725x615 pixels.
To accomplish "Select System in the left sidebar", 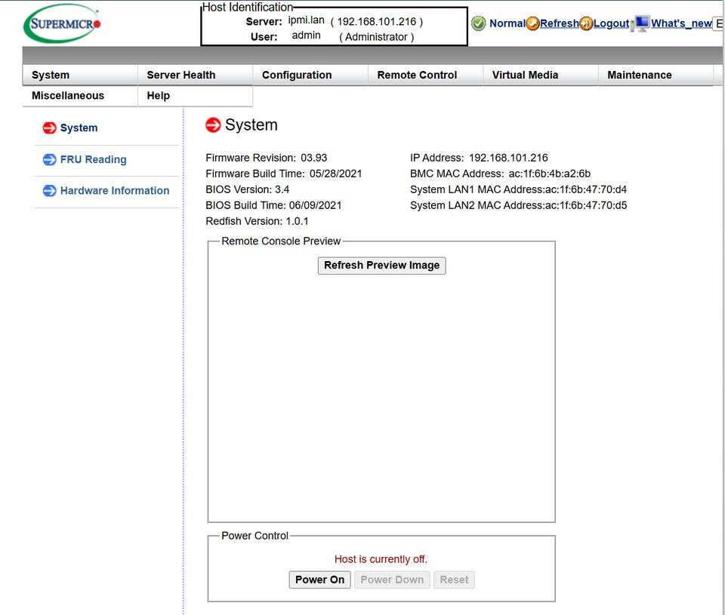I will click(79, 128).
